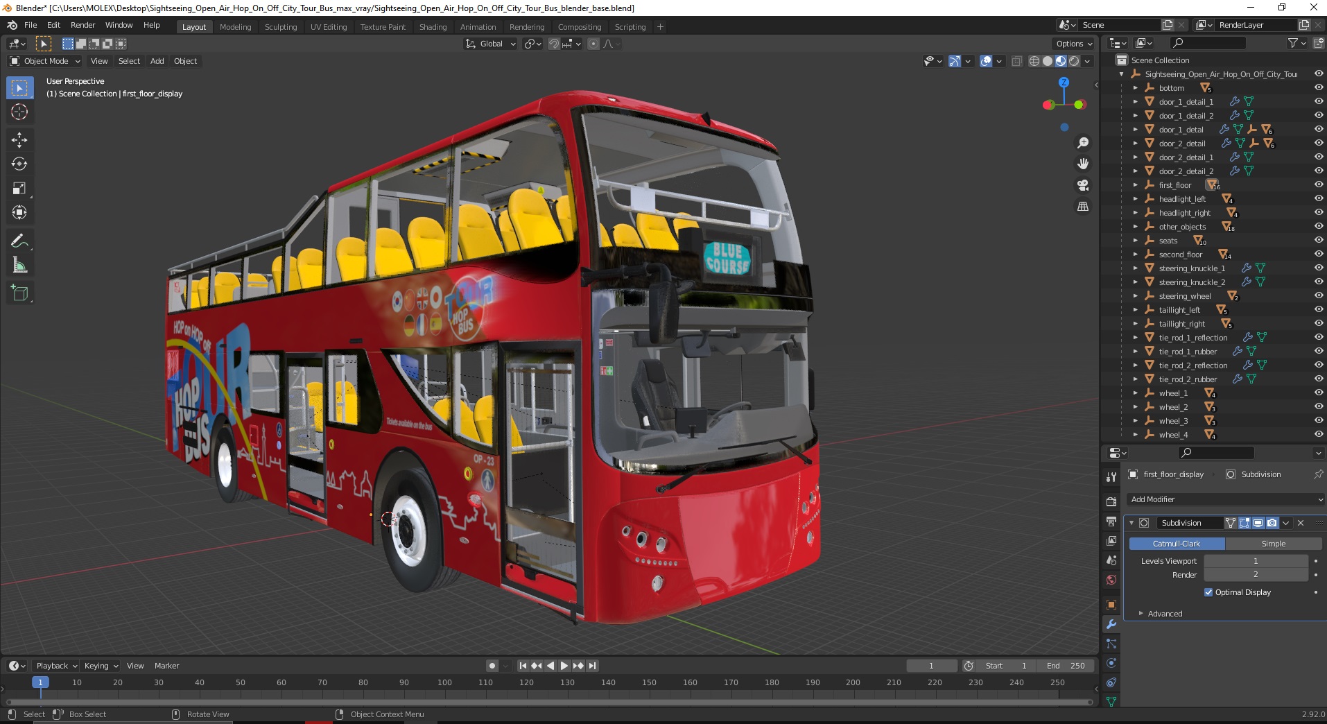1327x724 pixels.
Task: Open the Render menu
Action: pos(83,25)
